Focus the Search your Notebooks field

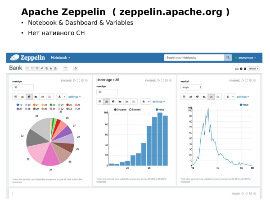[193, 58]
